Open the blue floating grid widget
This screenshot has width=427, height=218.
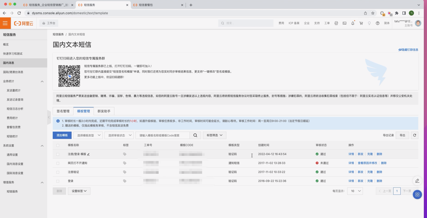(x=417, y=194)
